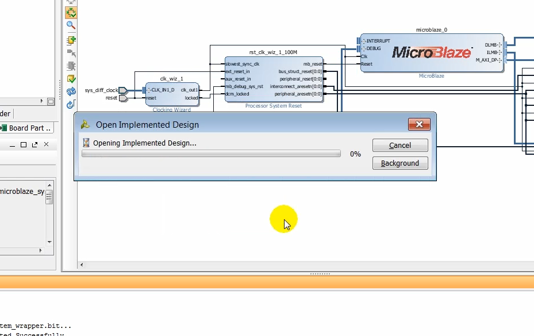
Task: Click the Regenerate Layout icon
Action: point(71,91)
